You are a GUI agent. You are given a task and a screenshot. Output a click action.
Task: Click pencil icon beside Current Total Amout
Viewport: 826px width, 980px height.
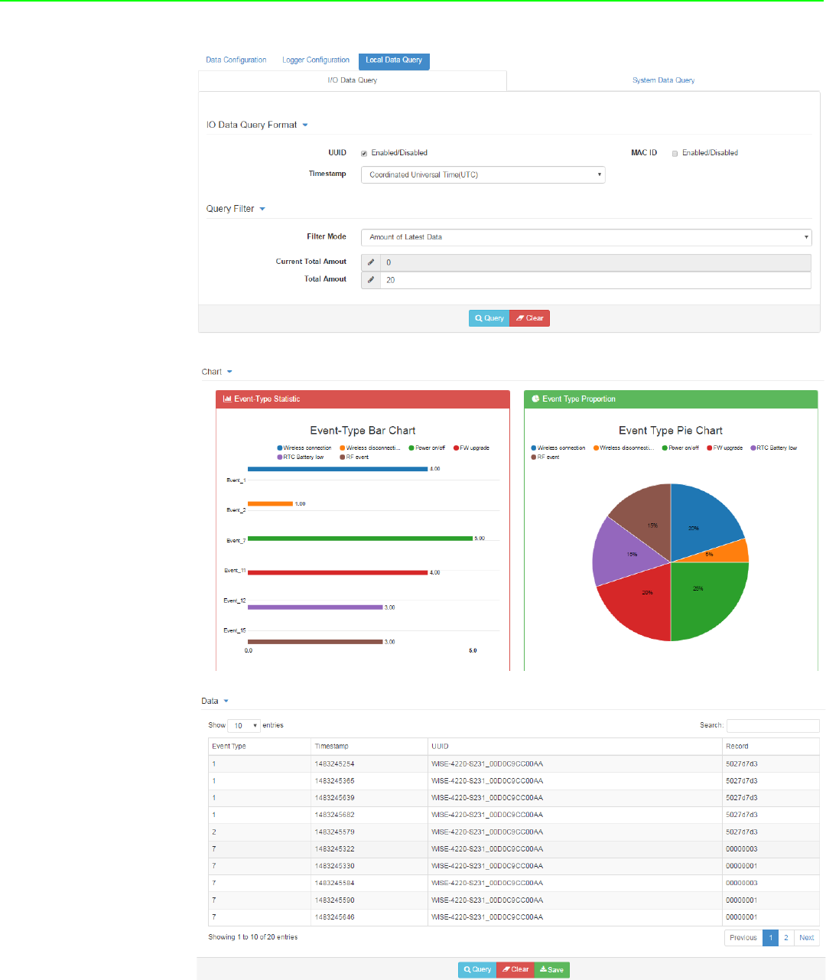371,262
